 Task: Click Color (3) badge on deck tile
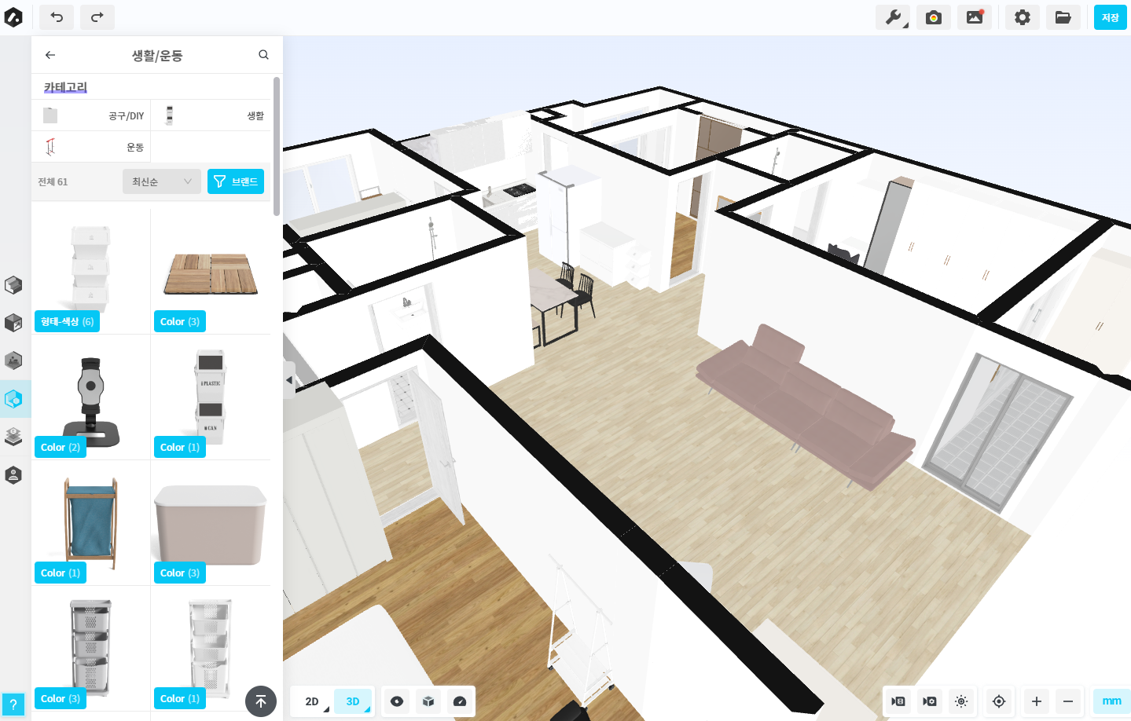[x=180, y=321]
